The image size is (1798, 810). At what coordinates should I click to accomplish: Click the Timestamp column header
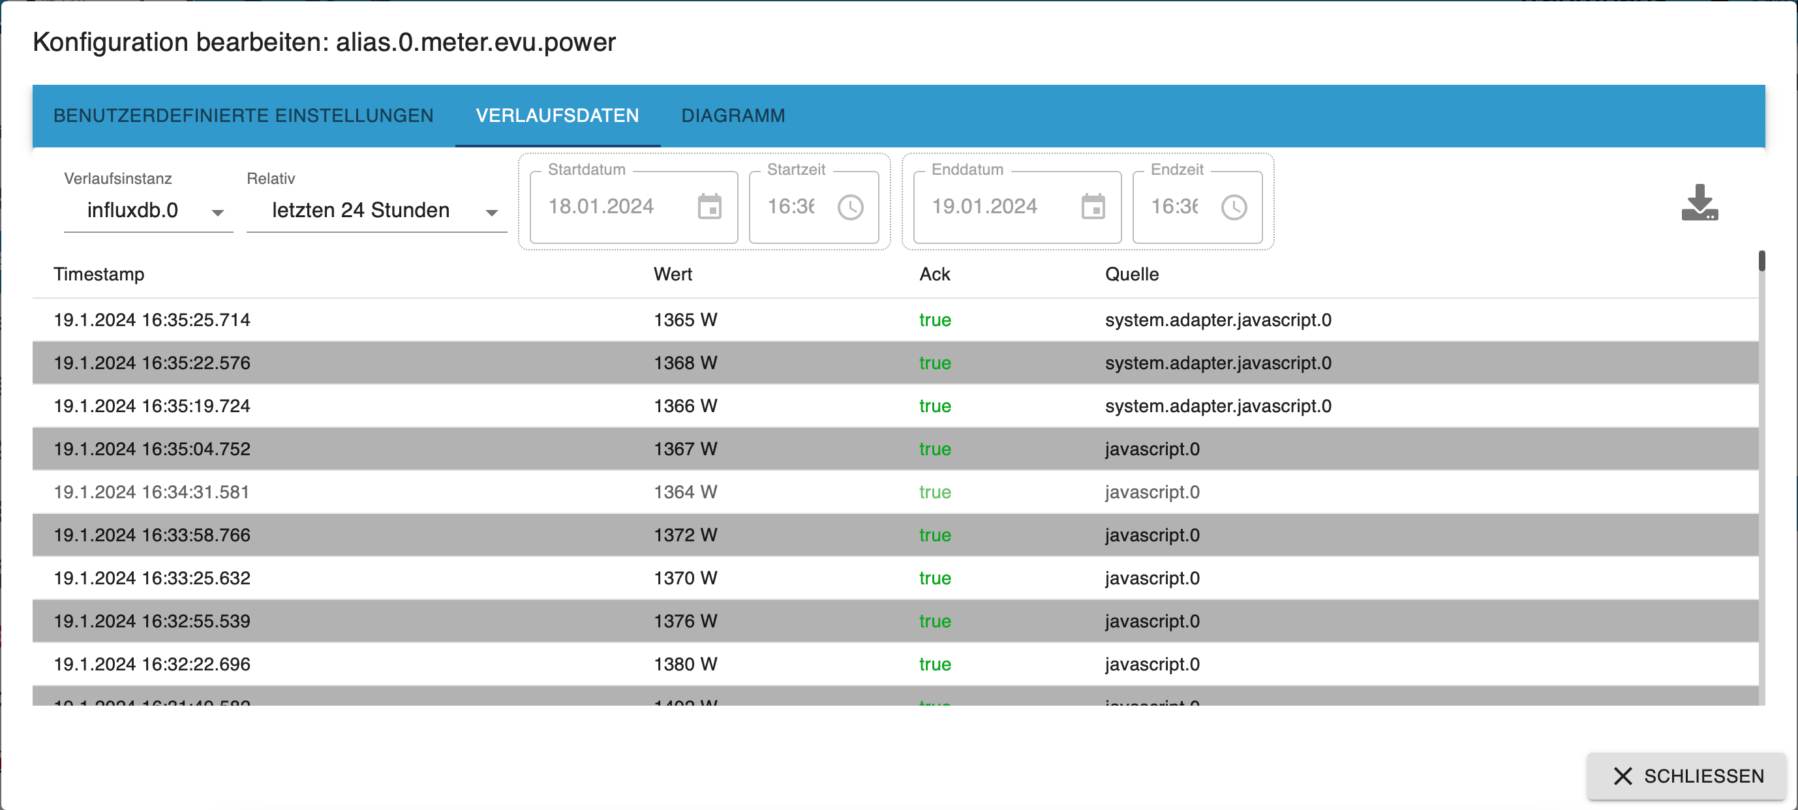pyautogui.click(x=99, y=274)
